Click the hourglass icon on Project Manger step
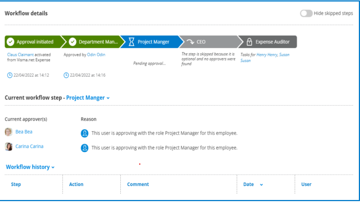Screen dimensions: 360x203 coord(131,42)
